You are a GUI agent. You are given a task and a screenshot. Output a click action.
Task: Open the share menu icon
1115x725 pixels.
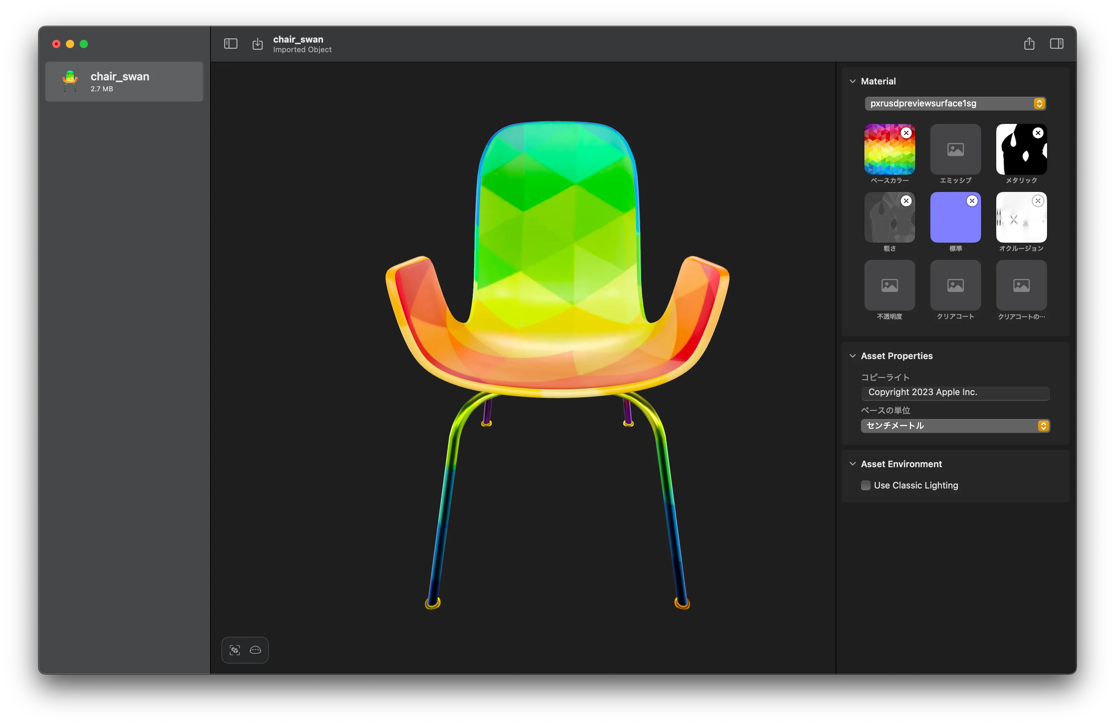[1029, 44]
